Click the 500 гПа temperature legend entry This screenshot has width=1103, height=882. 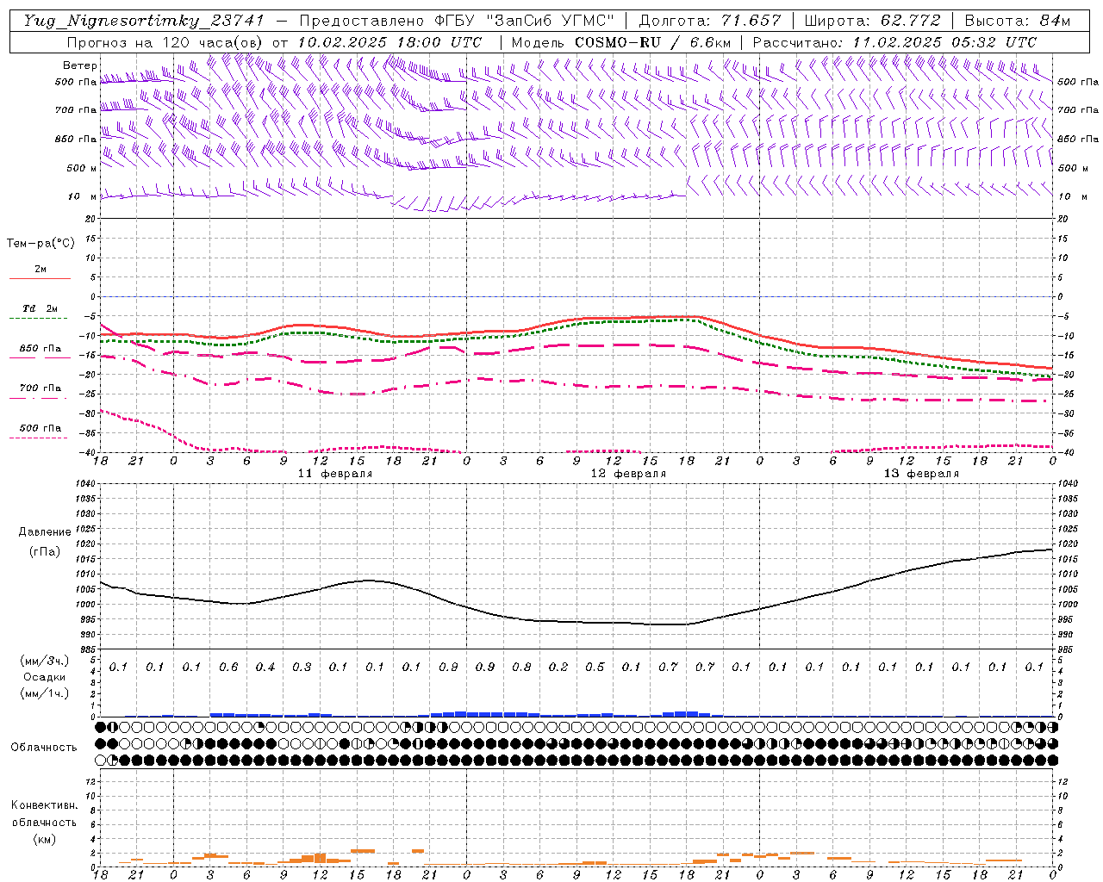pos(40,428)
